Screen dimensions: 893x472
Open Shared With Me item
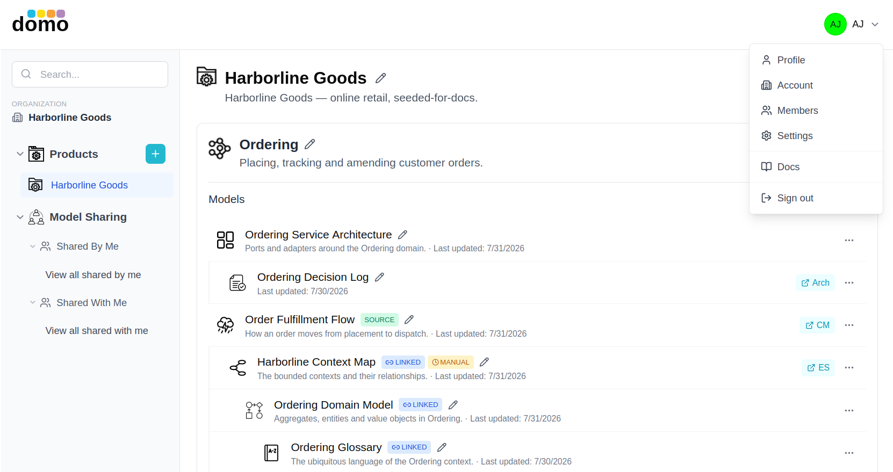tap(91, 303)
